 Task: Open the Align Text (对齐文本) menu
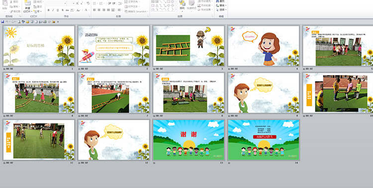tap(132, 6)
